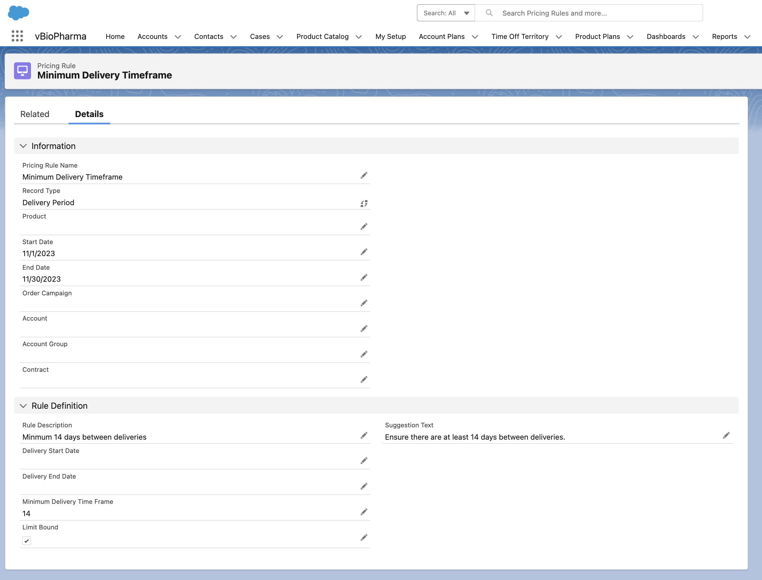Open the Product Catalog dropdown arrow
The image size is (762, 580).
pos(359,37)
